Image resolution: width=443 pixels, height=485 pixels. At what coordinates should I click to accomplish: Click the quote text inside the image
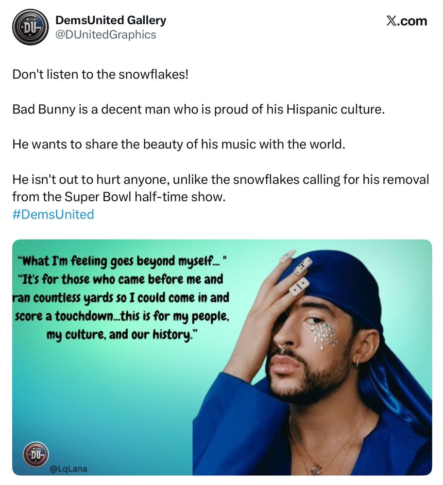pos(121,298)
